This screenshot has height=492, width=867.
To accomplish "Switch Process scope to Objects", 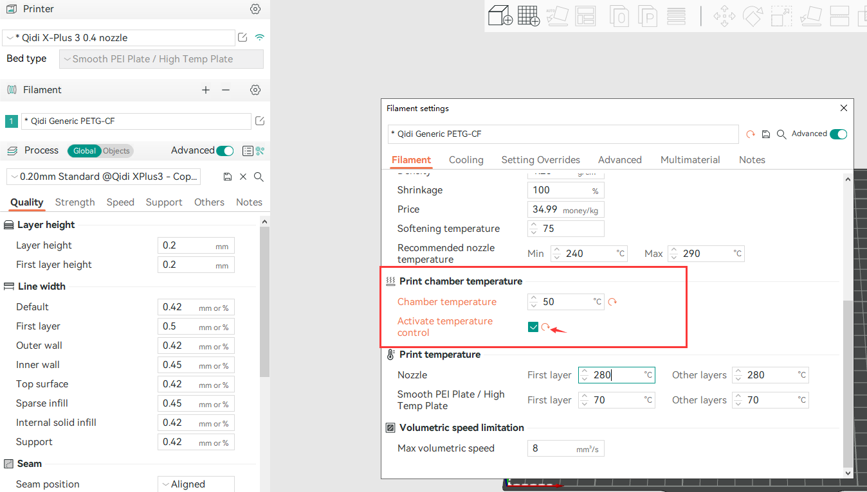I will (x=116, y=151).
